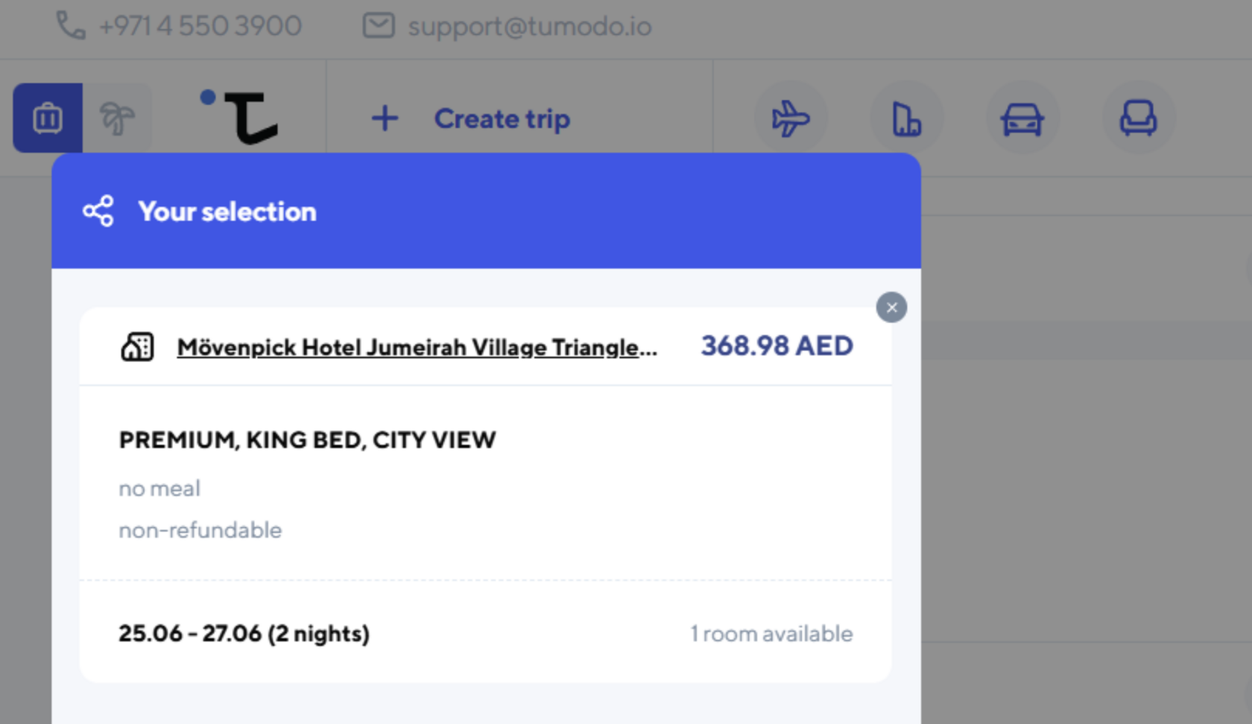This screenshot has width=1252, height=724.
Task: Open hotels search via building icon
Action: click(906, 118)
